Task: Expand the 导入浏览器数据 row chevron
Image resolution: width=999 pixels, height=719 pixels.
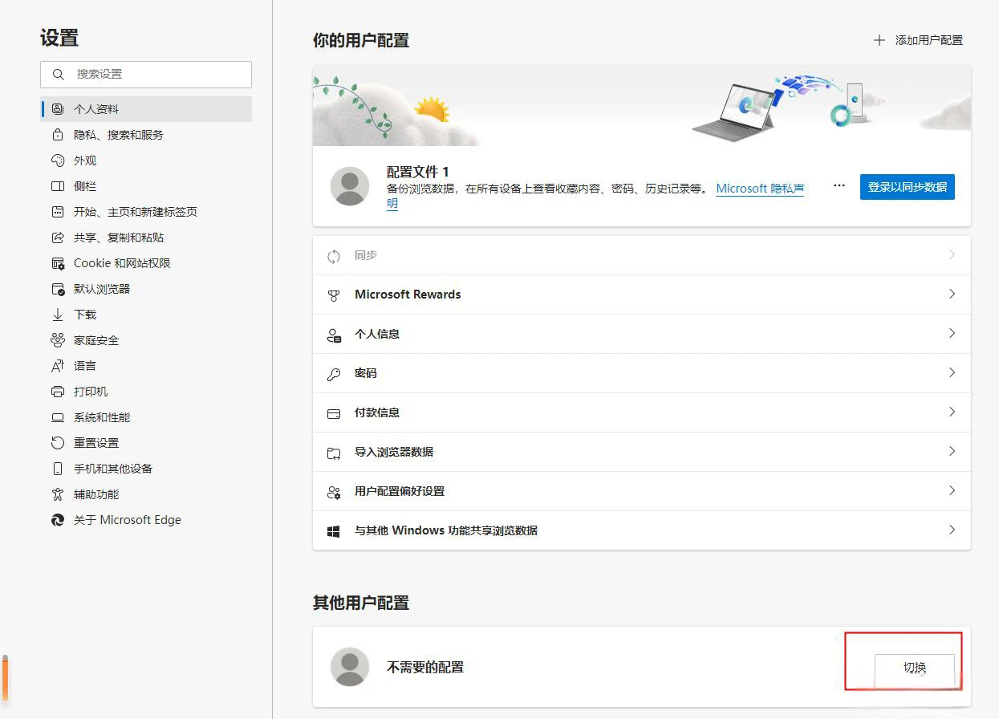Action: [x=952, y=451]
